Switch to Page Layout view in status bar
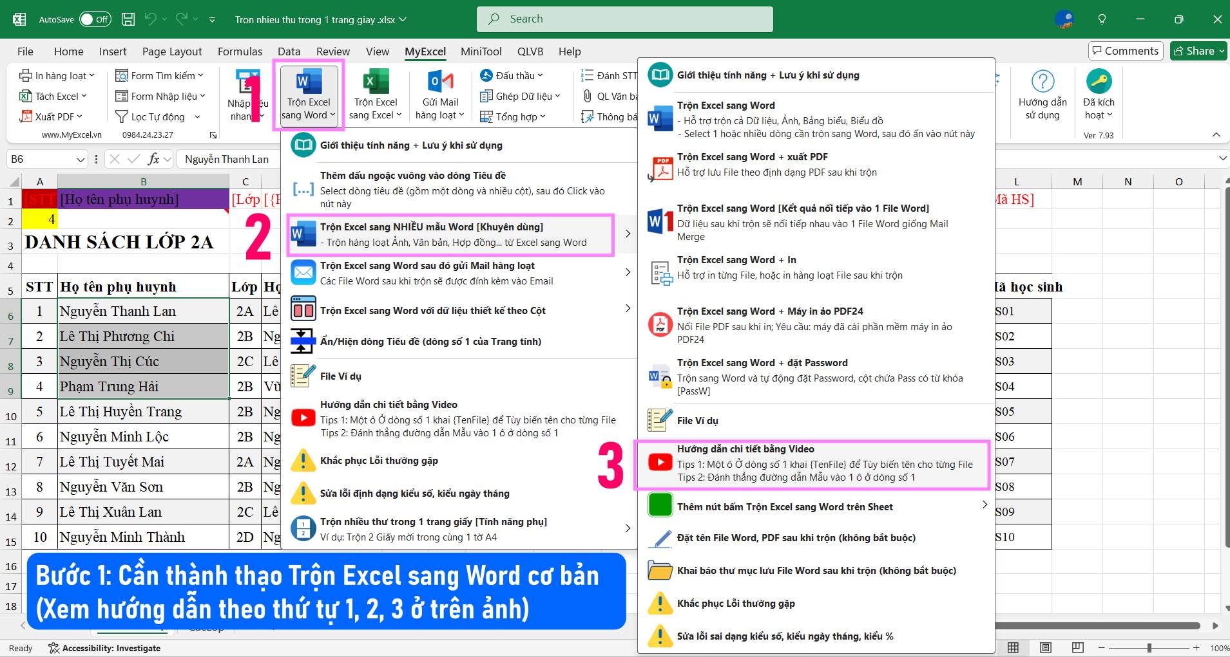 pyautogui.click(x=1045, y=647)
